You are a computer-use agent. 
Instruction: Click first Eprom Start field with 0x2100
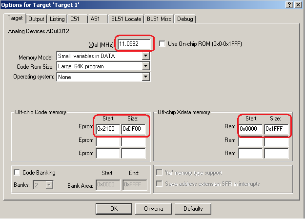coord(108,129)
